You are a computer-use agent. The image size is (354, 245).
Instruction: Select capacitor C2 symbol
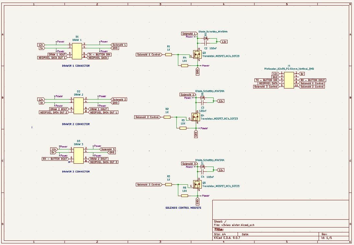coord(206,43)
